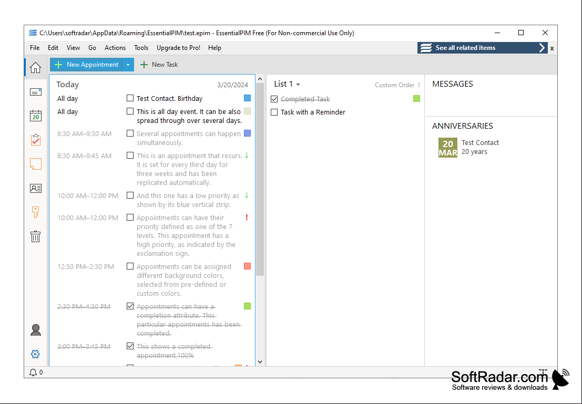Click the low priority arrow on the recurring appointment
This screenshot has height=404, width=582.
(247, 156)
